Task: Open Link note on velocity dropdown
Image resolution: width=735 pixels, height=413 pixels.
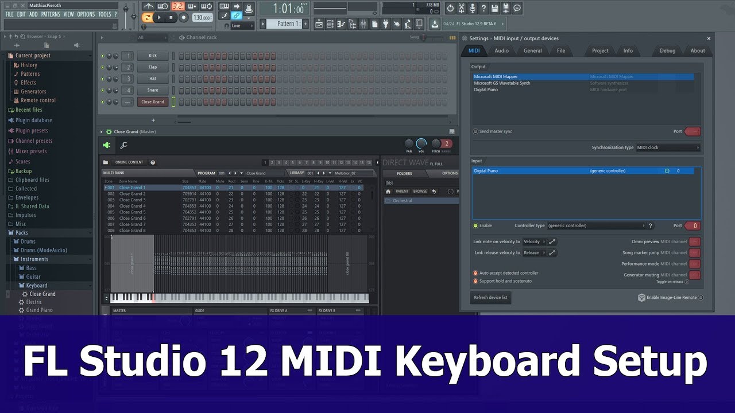Action: pos(533,241)
